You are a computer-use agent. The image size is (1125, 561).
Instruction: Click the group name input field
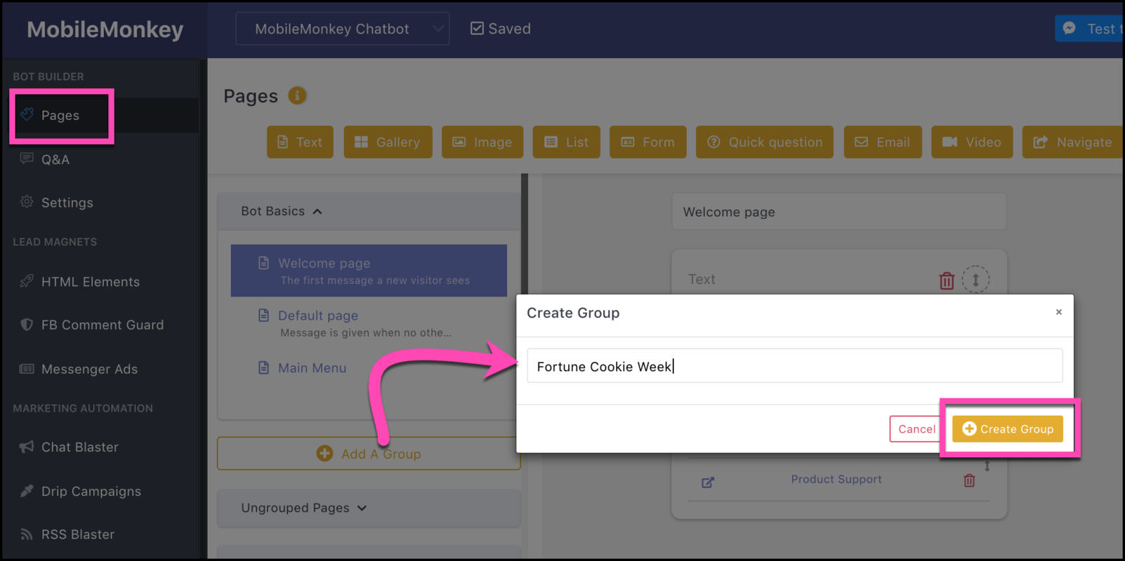coord(795,366)
